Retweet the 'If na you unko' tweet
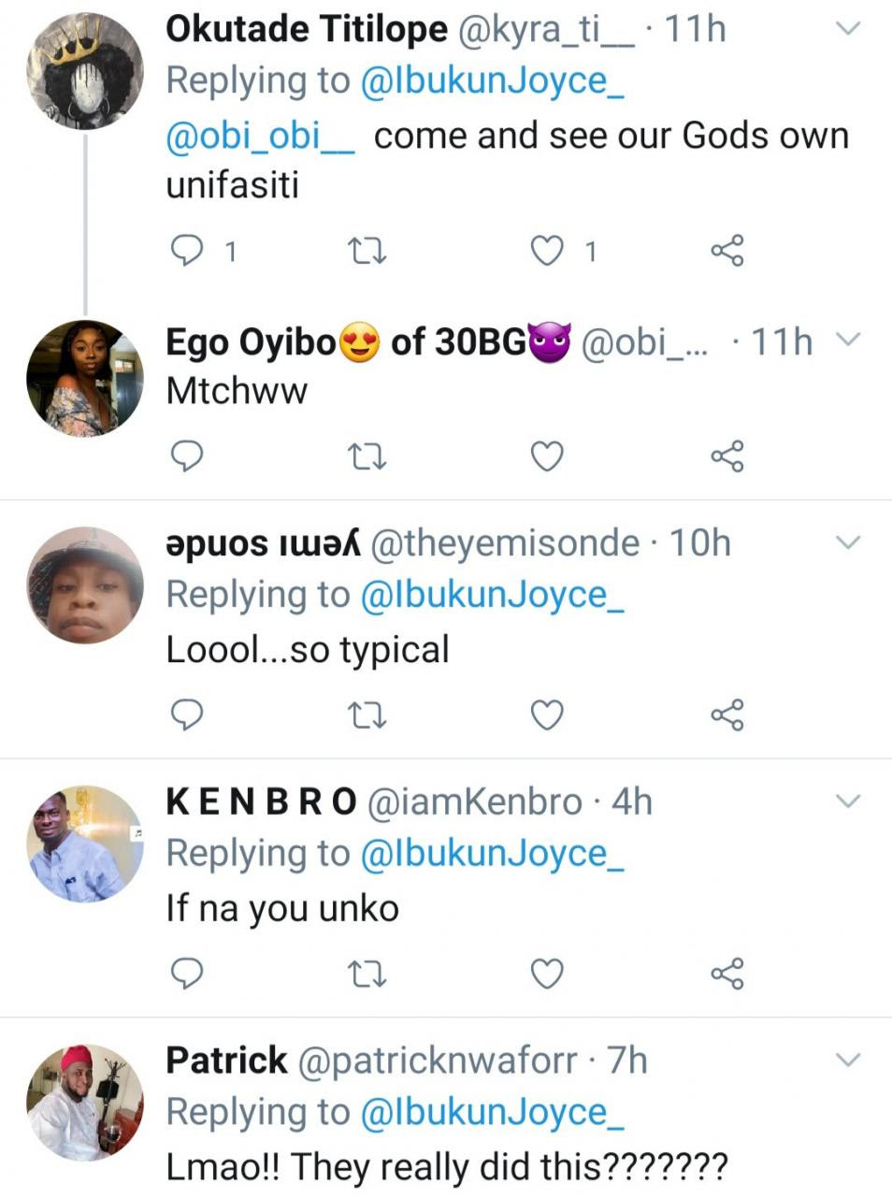Screen dimensions: 892x1197 click(367, 973)
